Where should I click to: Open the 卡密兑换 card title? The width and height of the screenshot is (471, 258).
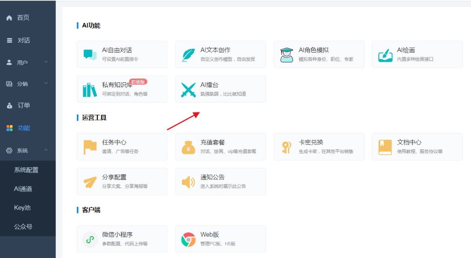311,142
